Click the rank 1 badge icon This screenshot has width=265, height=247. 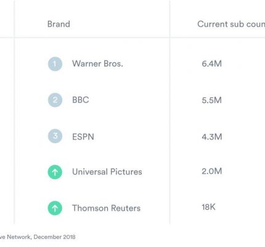55,64
